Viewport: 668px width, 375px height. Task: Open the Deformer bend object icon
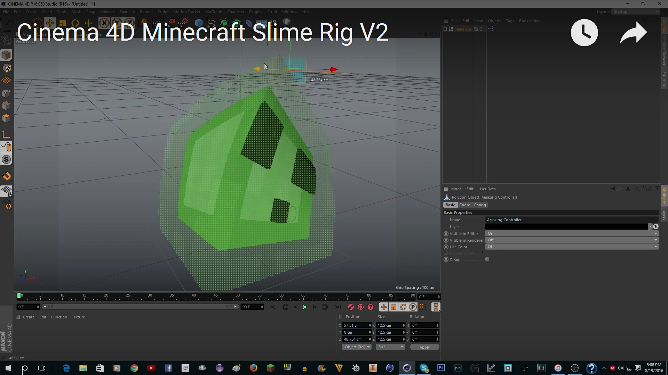[249, 23]
